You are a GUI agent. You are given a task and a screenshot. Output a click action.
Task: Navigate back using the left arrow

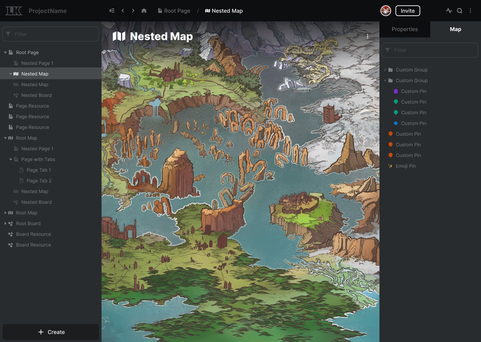point(123,10)
